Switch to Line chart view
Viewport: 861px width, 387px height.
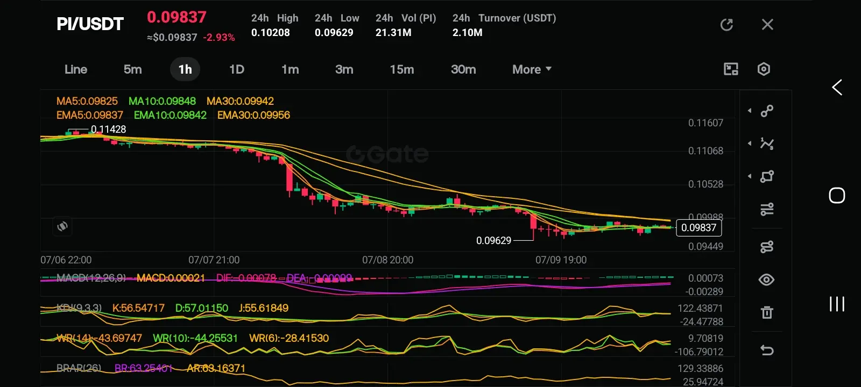point(76,69)
